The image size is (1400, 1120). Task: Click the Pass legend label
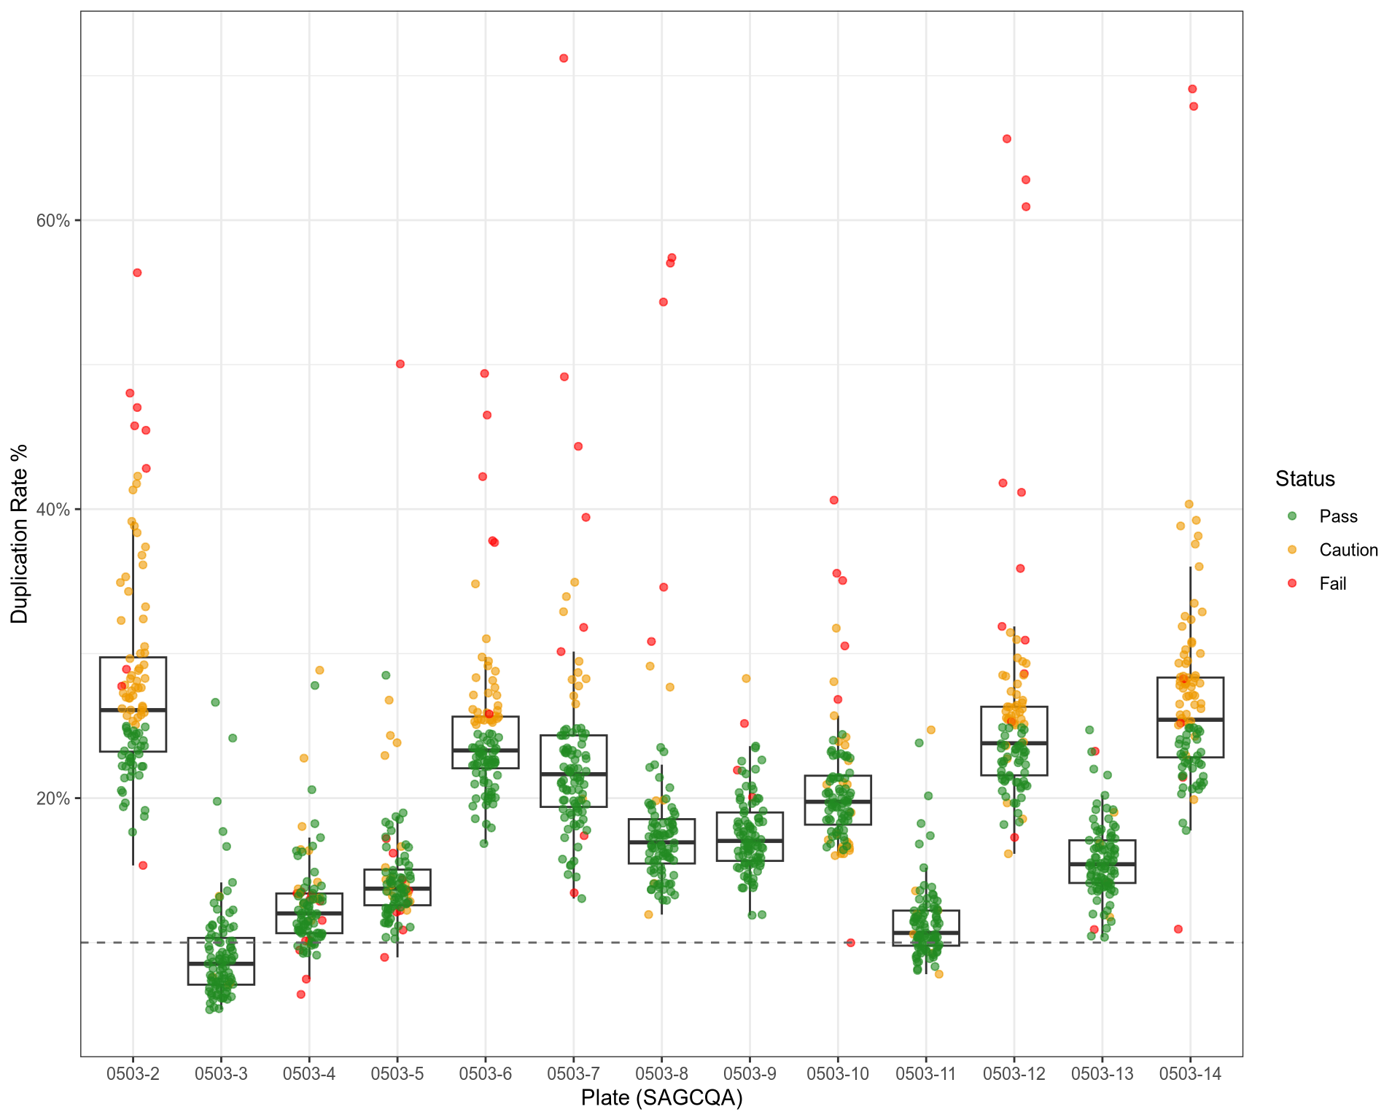coord(1338,516)
